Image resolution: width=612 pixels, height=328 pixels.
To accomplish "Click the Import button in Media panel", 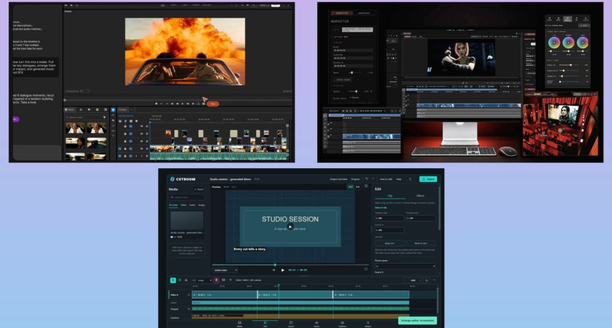I will (x=198, y=189).
